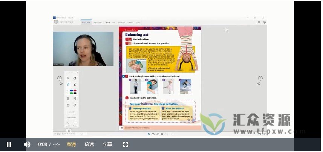This screenshot has height=152, width=323.
Task: Choose the green pen color
Action: [x=72, y=93]
